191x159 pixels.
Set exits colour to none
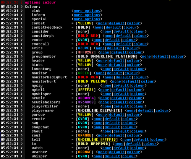tap(100, 48)
